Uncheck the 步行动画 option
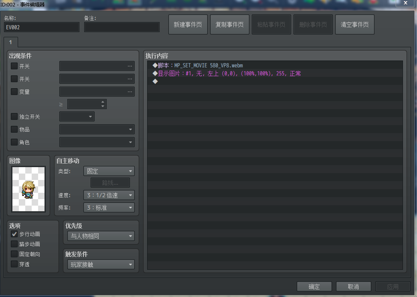Screen dimensions: 417x297 coord(14,234)
